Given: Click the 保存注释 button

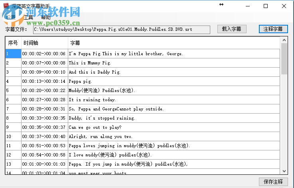Looking at the screenshot, I should point(273,182).
